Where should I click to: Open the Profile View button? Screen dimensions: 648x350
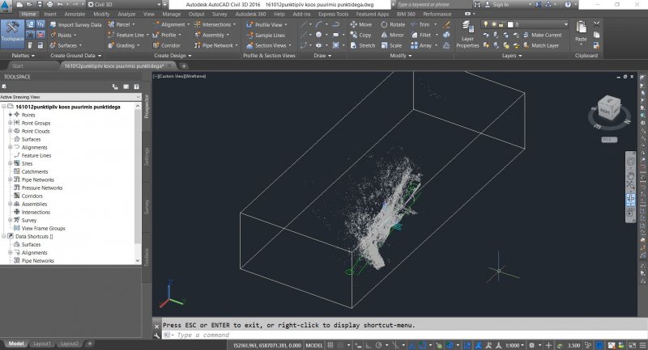click(x=266, y=25)
